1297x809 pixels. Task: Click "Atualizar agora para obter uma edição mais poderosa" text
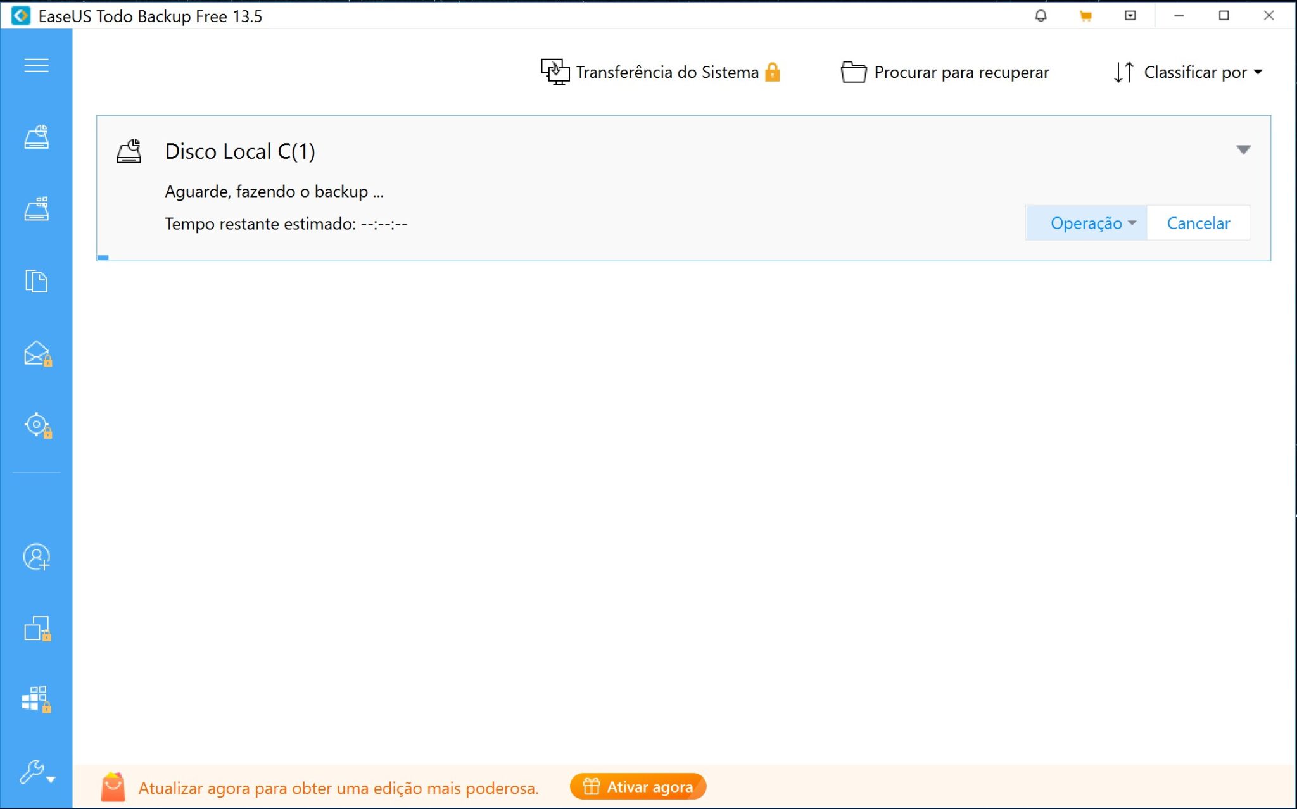[338, 788]
